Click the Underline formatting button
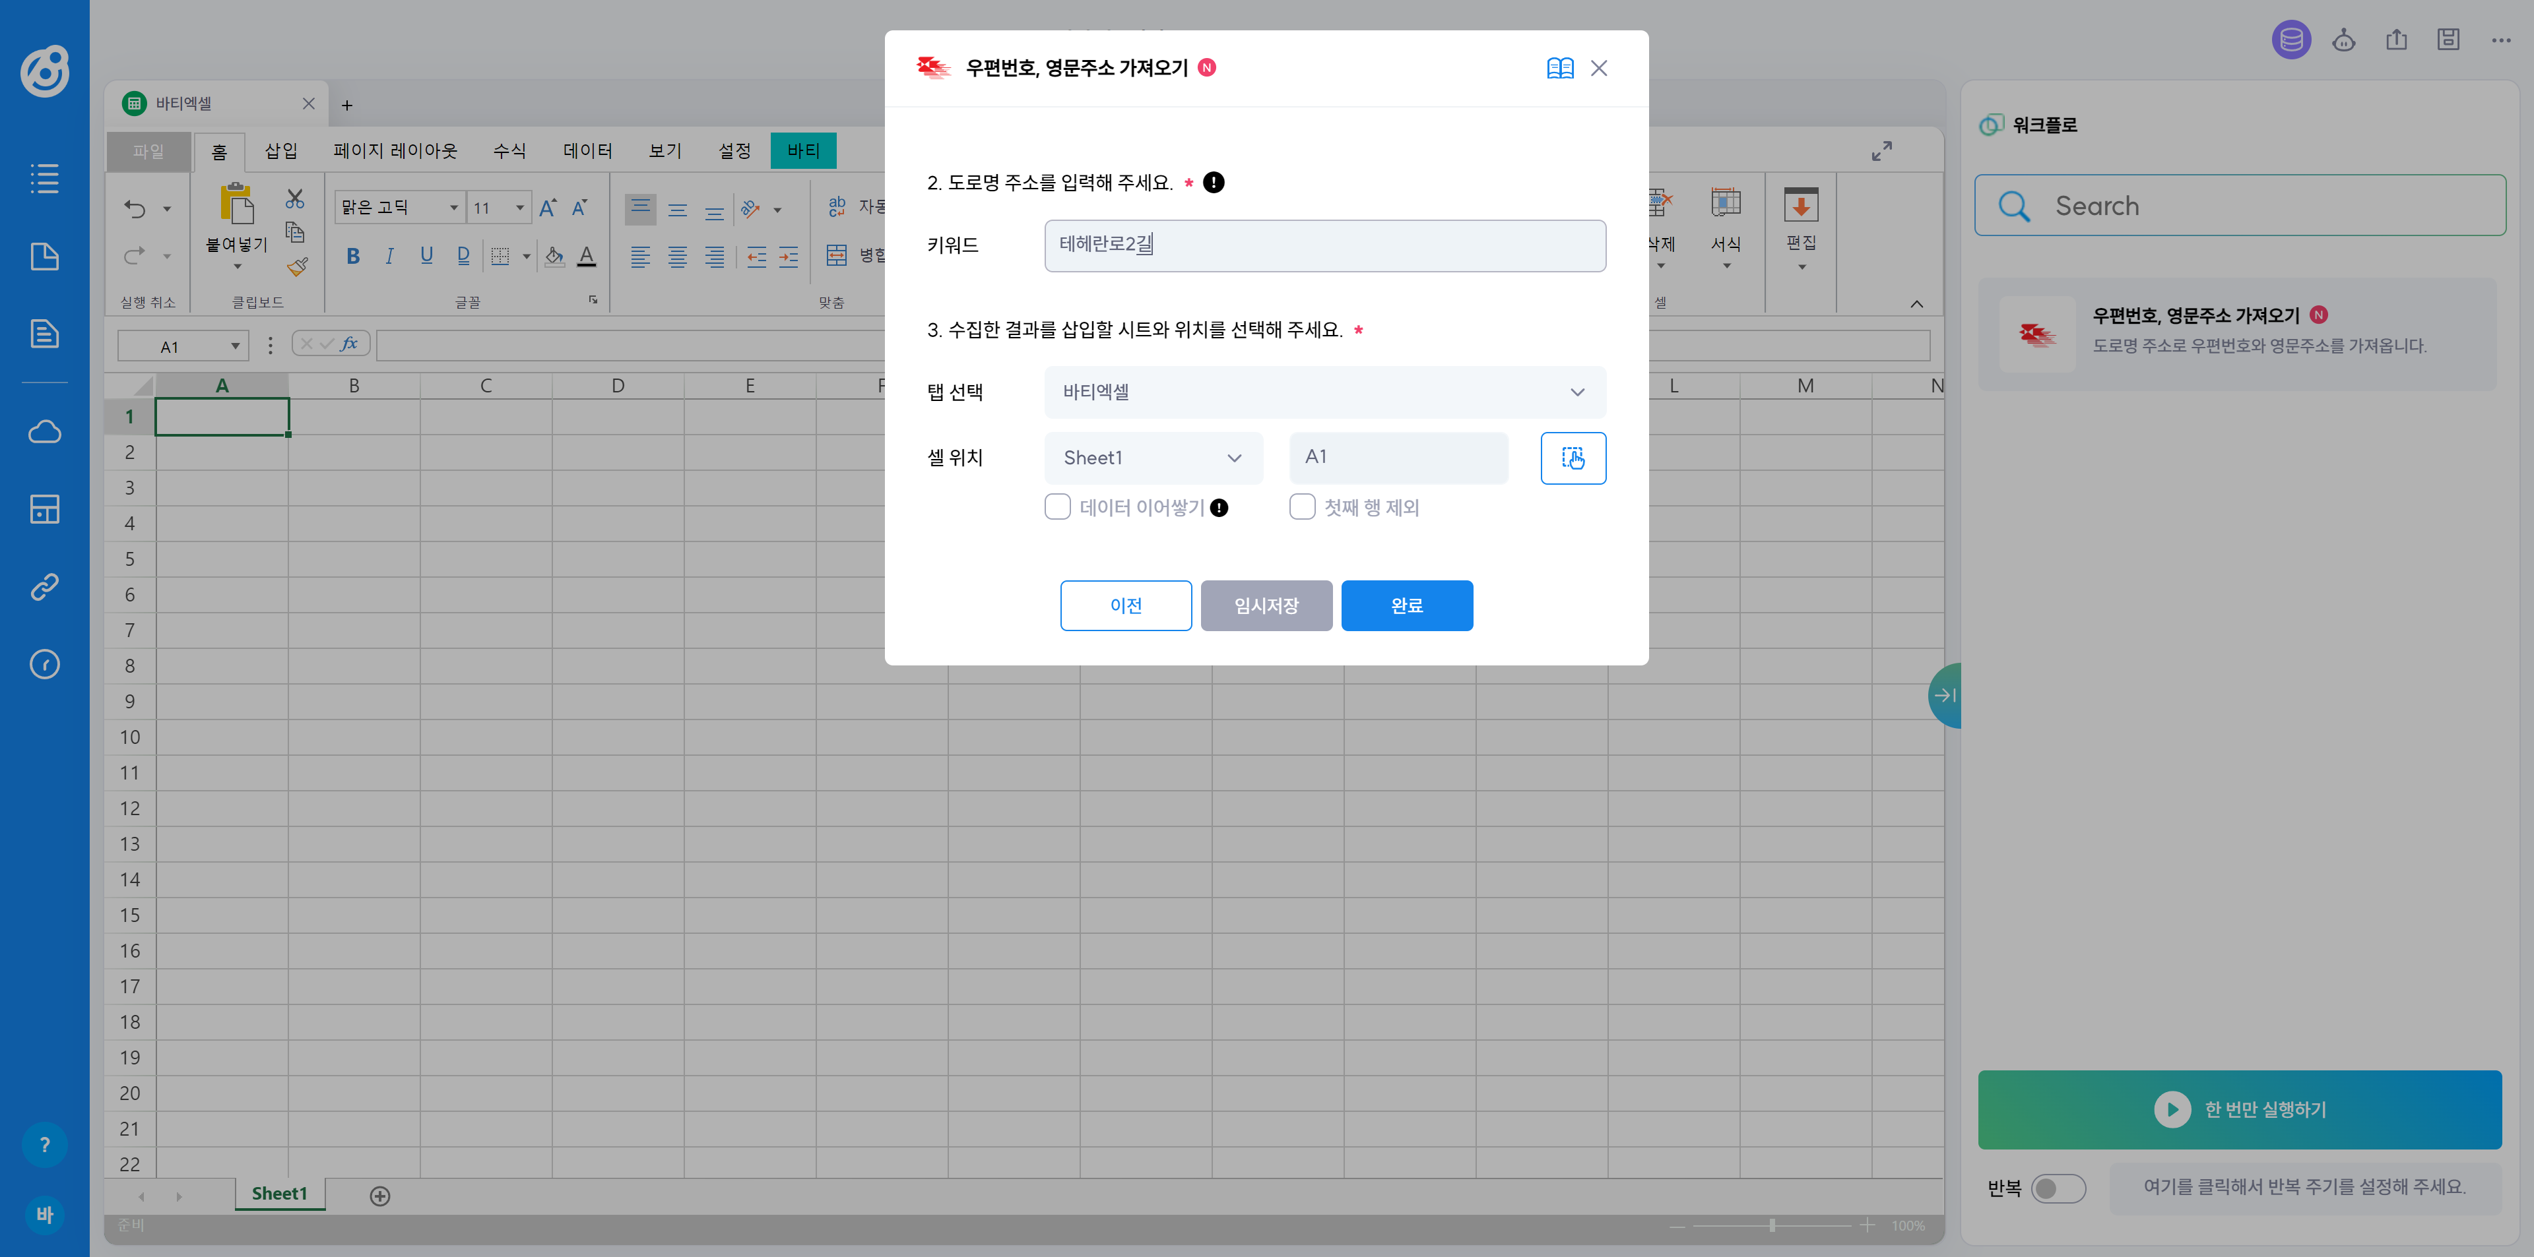 pos(426,257)
